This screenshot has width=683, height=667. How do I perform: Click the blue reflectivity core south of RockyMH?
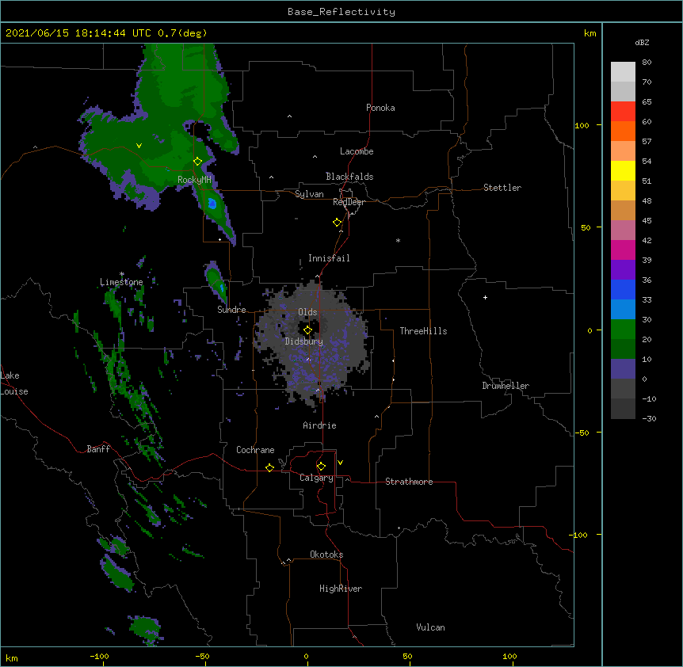coord(212,204)
